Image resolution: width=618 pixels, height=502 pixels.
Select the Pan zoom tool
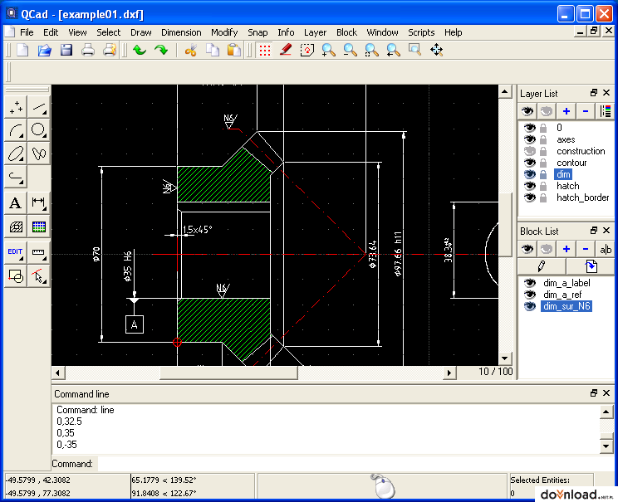tap(436, 50)
